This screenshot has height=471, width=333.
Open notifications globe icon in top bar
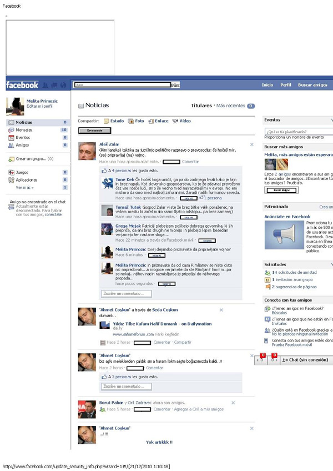point(63,86)
